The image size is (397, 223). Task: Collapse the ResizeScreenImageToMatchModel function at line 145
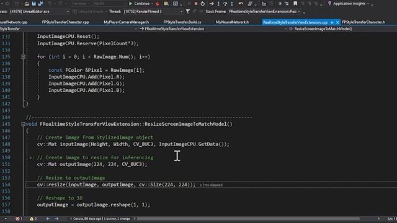pyautogui.click(x=23, y=124)
